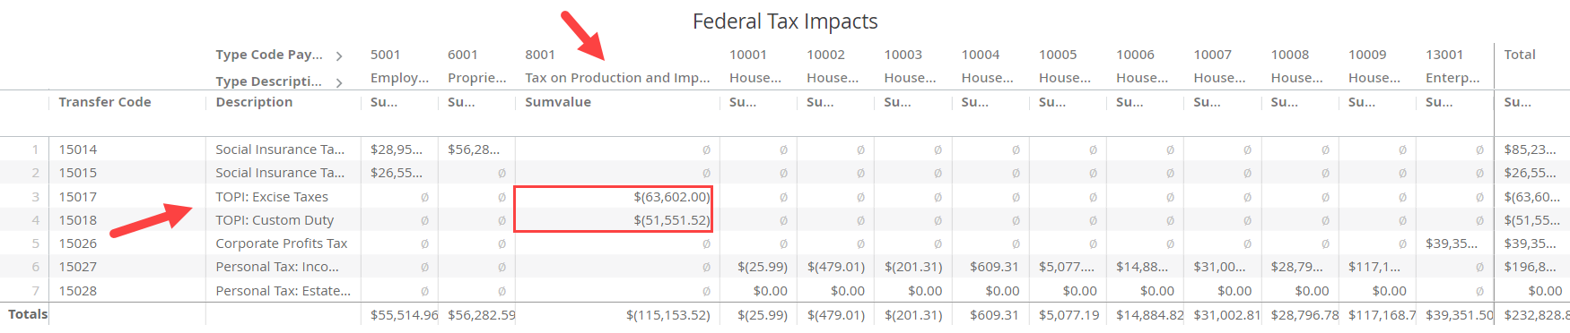The image size is (1570, 333).
Task: Expand the Type Code Pay chevron
Action: coord(339,56)
